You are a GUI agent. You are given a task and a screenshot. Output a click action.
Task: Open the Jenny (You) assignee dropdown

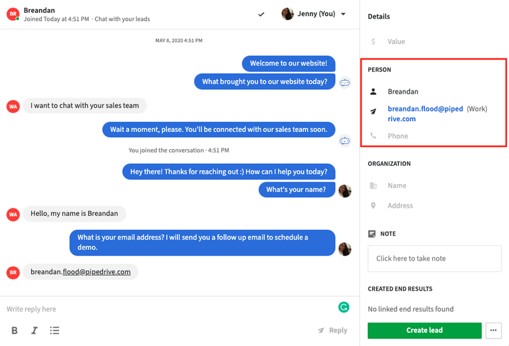pos(314,14)
